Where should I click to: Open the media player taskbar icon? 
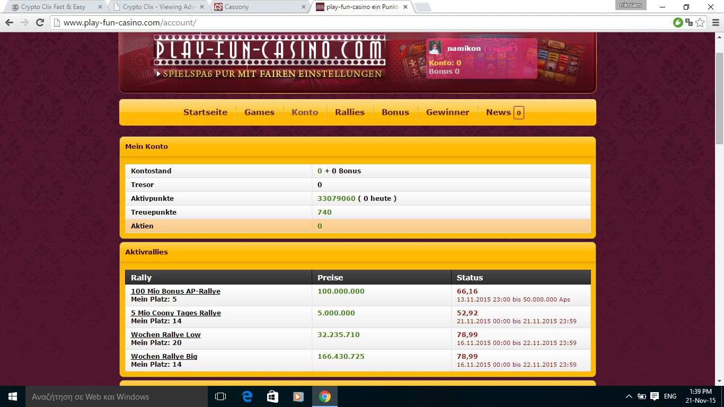pos(298,396)
